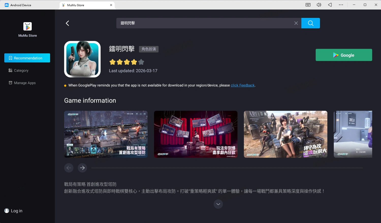Click the fifth rating star

[x=141, y=62]
